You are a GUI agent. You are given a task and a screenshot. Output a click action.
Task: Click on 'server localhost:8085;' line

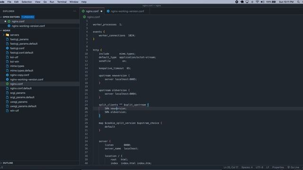tap(121, 79)
